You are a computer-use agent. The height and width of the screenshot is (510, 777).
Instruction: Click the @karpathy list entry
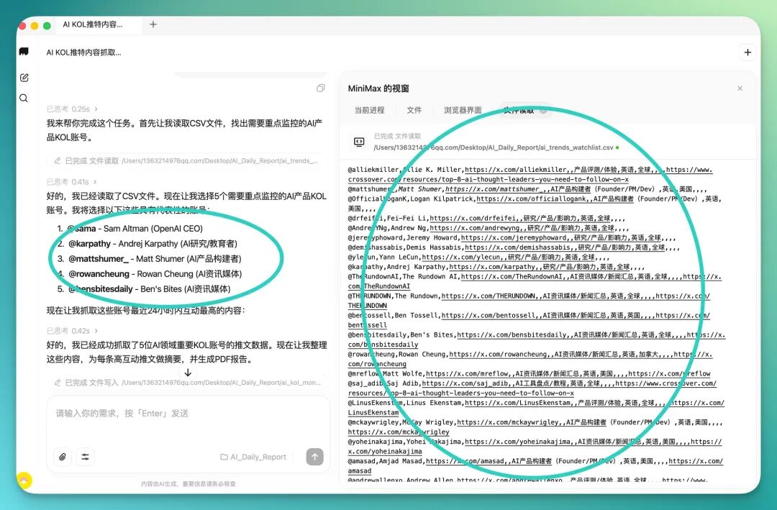pyautogui.click(x=153, y=243)
